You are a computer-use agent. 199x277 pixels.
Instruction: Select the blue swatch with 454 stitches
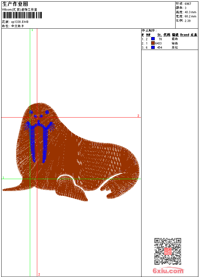click(153, 47)
